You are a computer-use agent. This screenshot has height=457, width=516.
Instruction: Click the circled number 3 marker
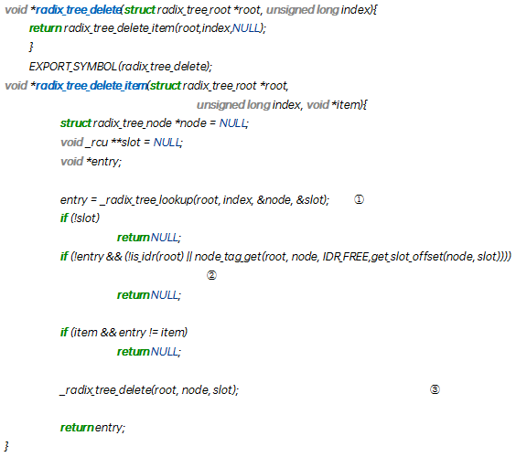click(435, 389)
